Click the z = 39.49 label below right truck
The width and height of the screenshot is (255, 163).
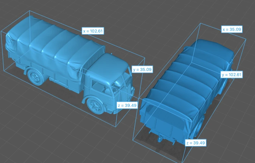(x=196, y=143)
